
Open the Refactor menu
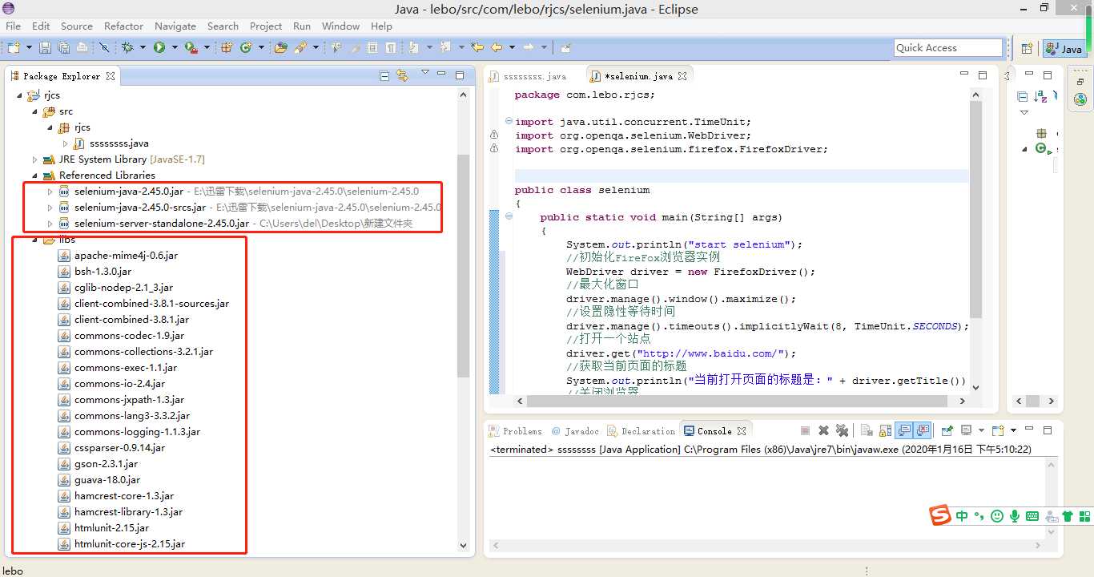pos(123,26)
